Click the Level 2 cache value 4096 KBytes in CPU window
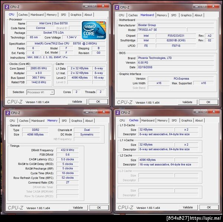The image size is (223, 222). (80, 77)
